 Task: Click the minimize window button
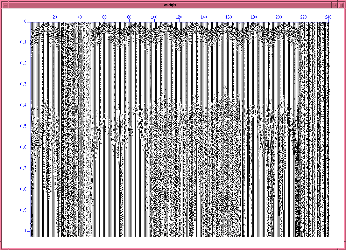point(335,5)
